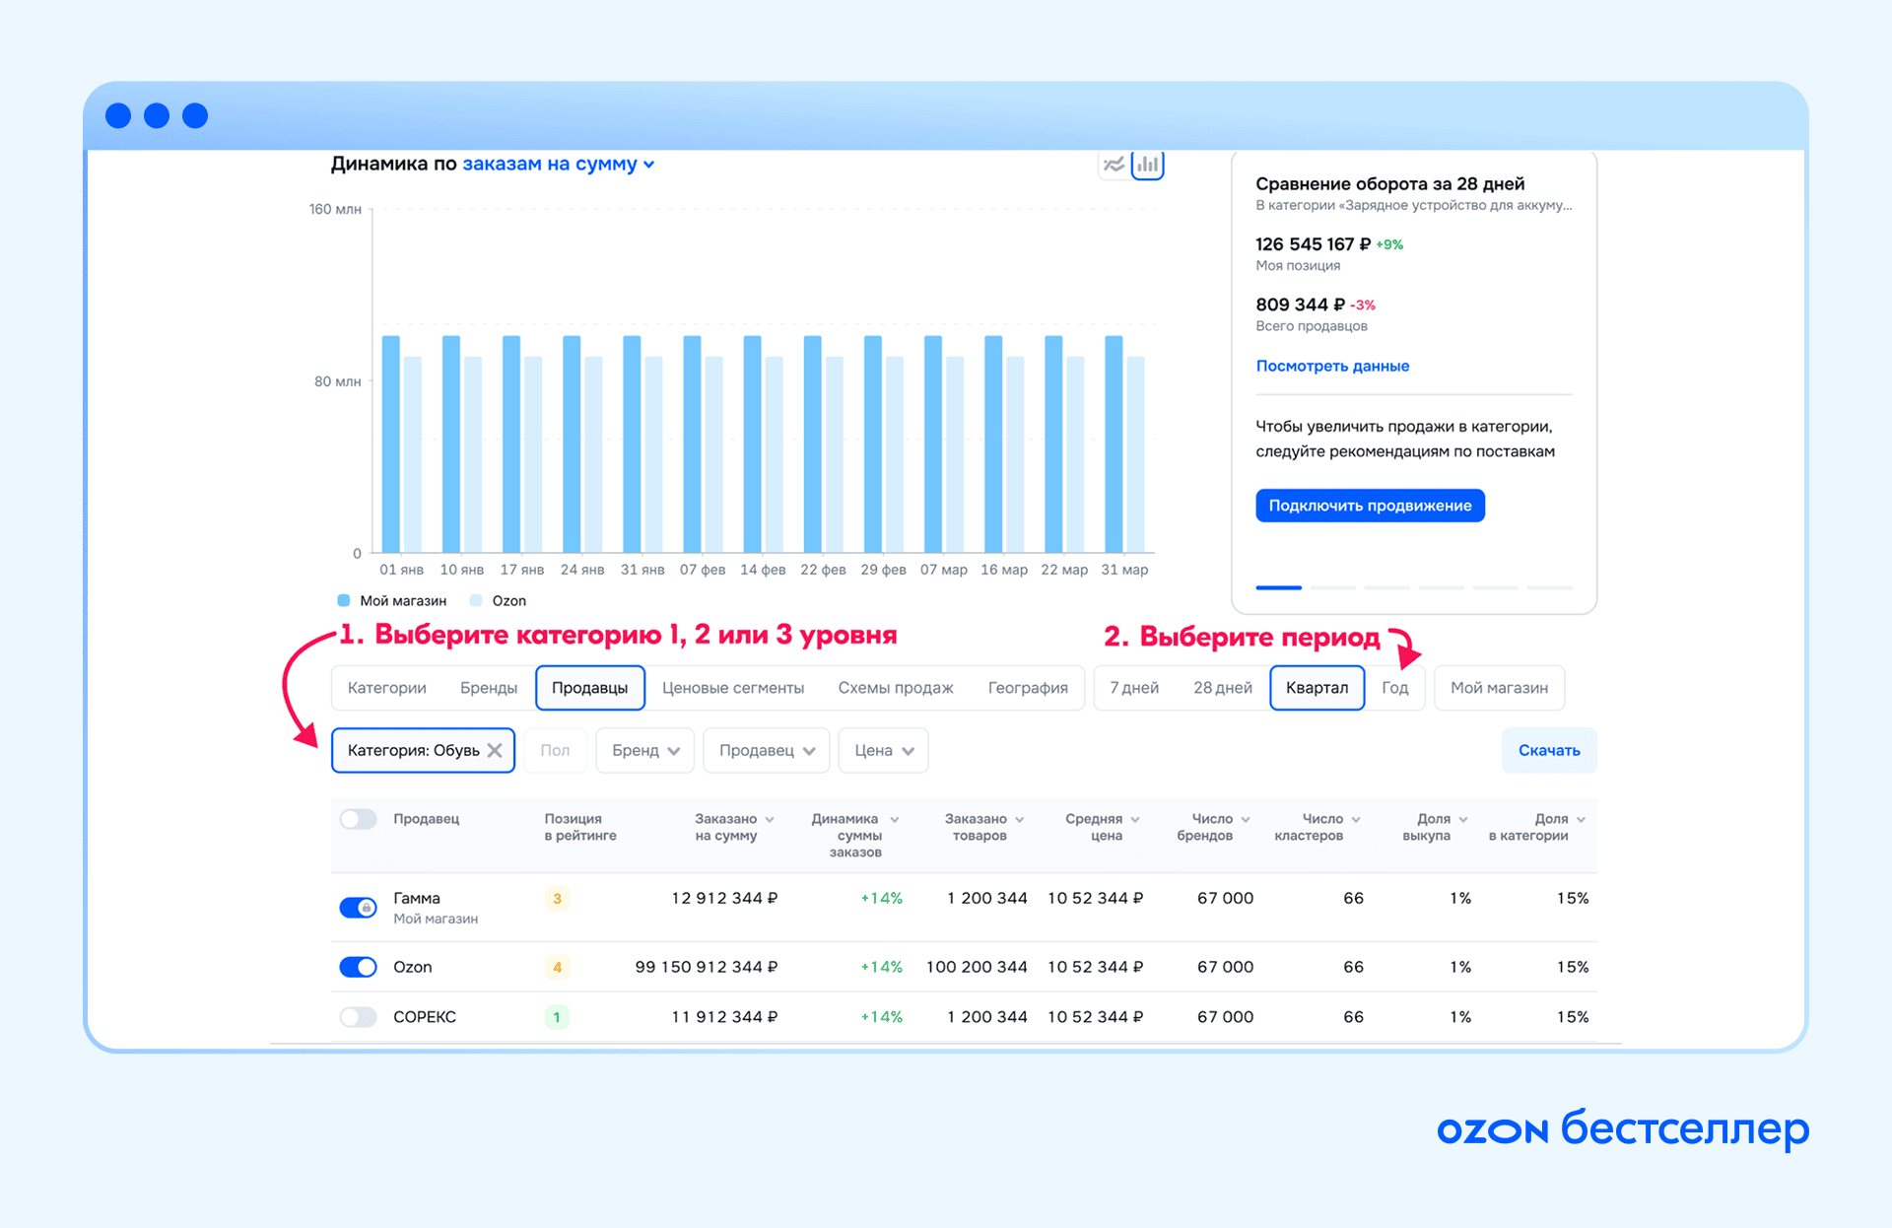Sort by Динамика суммы заказов column arrow

895,819
